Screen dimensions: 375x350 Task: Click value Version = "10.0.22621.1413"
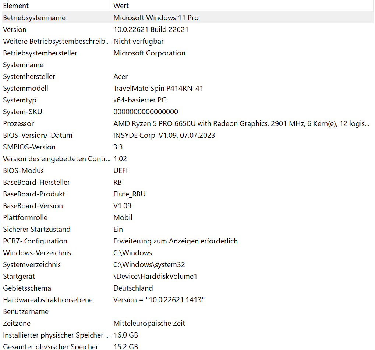coord(159,300)
